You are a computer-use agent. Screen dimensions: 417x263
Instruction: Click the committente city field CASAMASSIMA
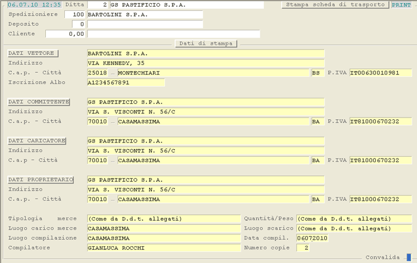tap(213, 122)
